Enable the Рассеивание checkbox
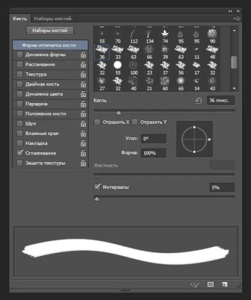 20,64
